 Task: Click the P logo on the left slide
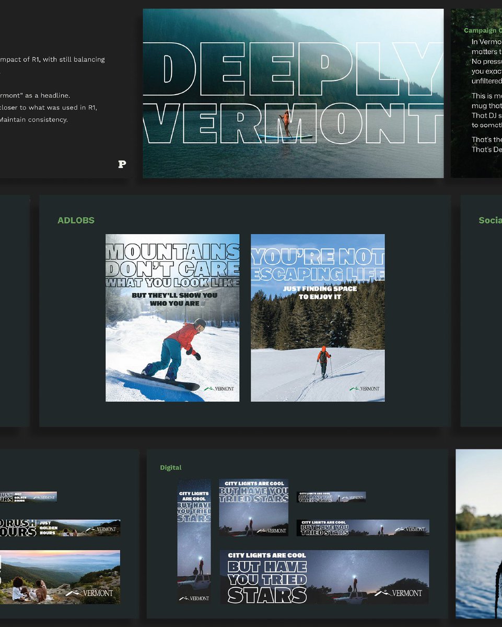(122, 164)
